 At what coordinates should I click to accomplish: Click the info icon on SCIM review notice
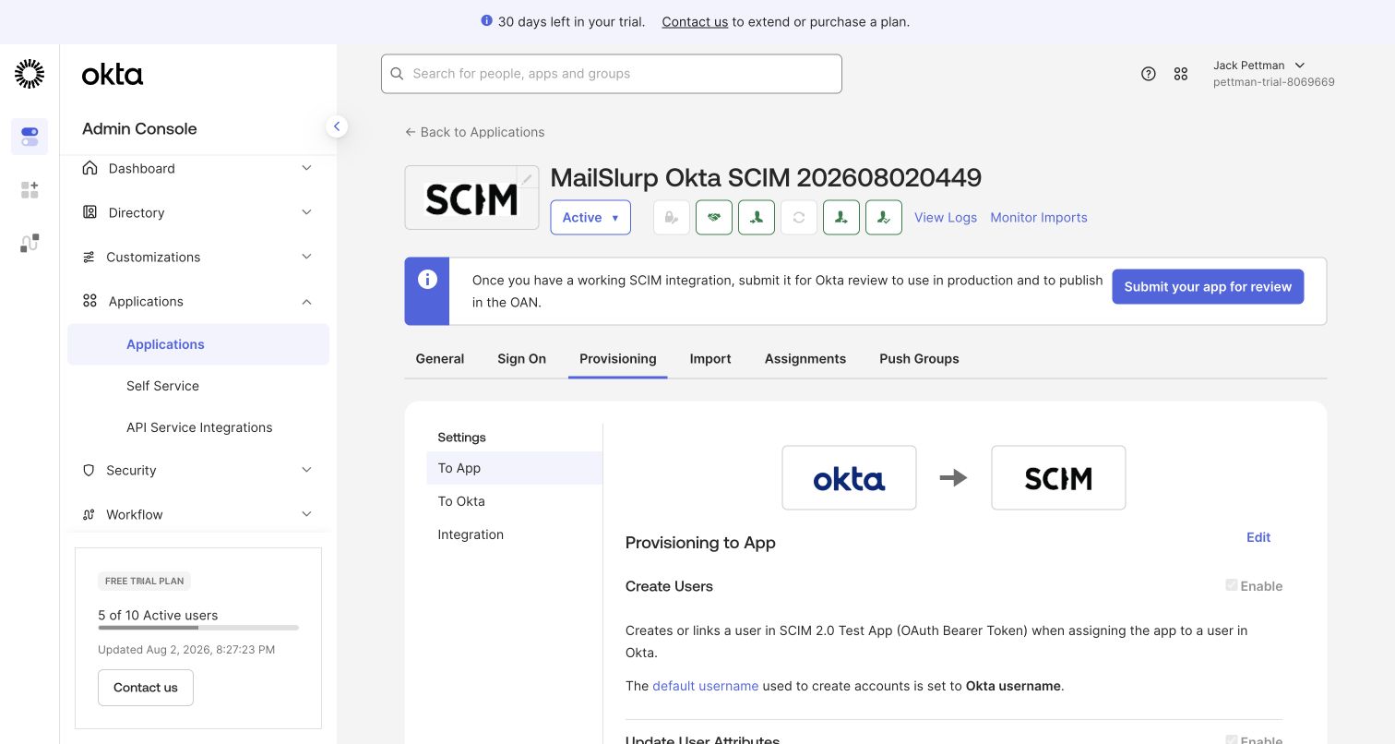point(427,280)
